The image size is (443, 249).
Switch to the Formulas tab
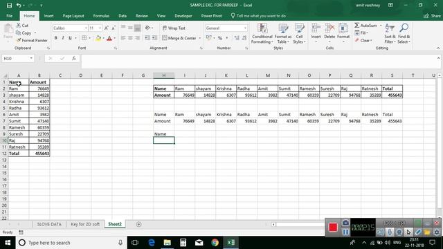101,16
